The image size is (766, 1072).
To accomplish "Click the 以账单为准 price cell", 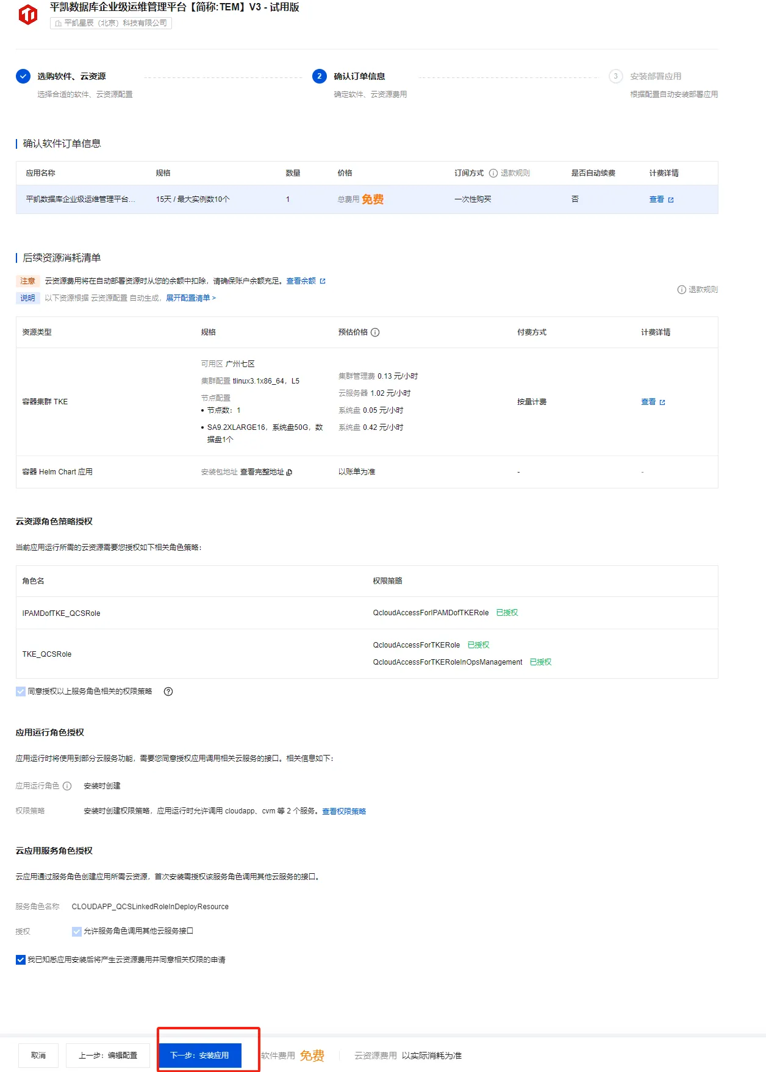I will (357, 472).
